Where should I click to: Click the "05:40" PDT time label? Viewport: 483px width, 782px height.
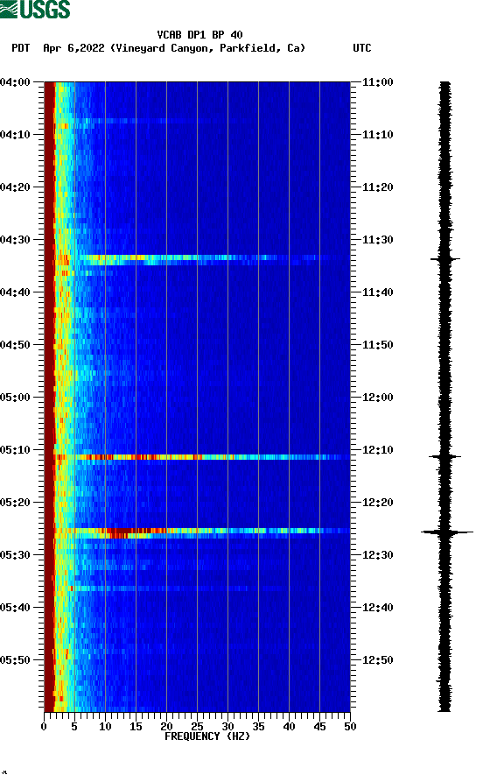point(16,608)
